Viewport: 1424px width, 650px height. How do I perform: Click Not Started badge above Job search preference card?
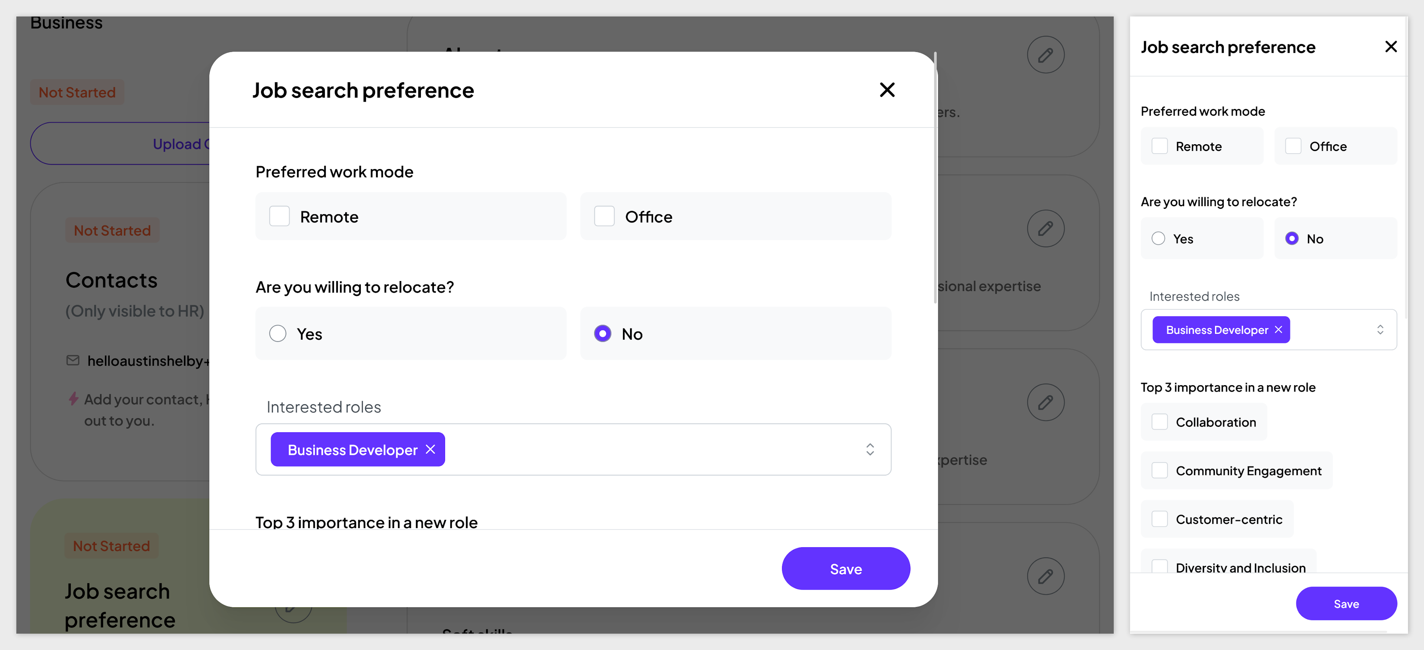pos(111,546)
